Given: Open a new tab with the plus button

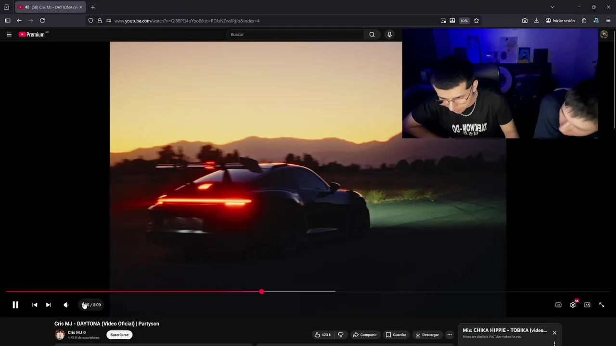Looking at the screenshot, I should (x=93, y=7).
